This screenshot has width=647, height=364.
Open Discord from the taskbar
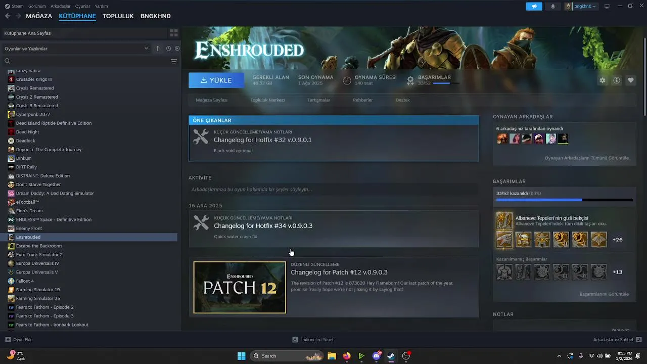(376, 356)
